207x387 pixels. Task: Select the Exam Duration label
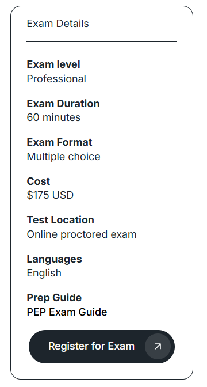pyautogui.click(x=63, y=104)
